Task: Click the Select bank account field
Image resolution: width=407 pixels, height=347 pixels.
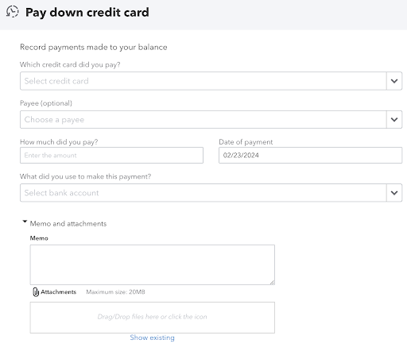Action: tap(203, 193)
